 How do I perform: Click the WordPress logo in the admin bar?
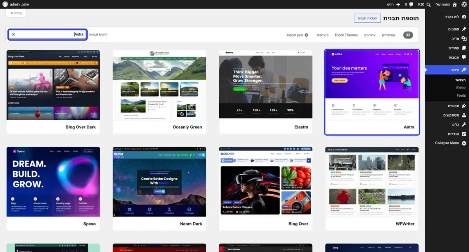click(x=464, y=4)
